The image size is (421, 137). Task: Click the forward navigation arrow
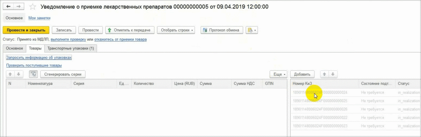19,7
